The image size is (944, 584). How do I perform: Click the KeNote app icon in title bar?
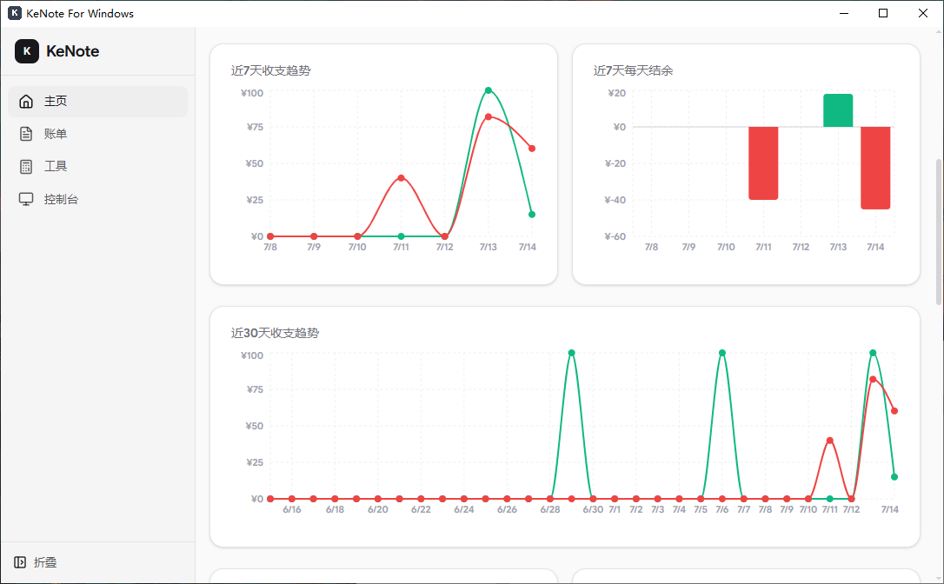15,13
